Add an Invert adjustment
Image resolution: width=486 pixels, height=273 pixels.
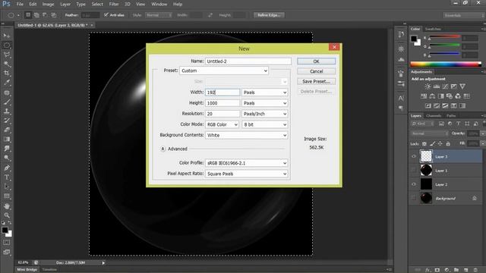pyautogui.click(x=428, y=106)
